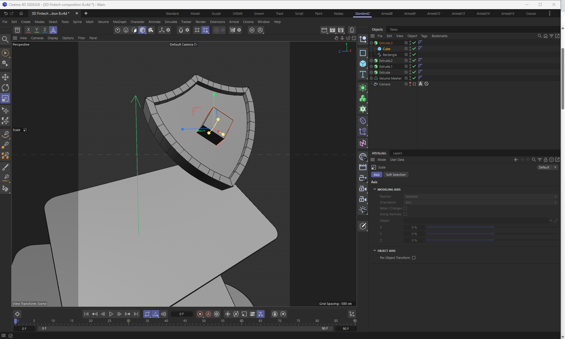Click the Soft Selection tab button
565x339 pixels.
tap(395, 175)
